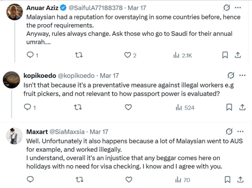View analytics with 524 views on kopikoedo's tweet
This screenshot has width=252, height=188.
pos(185,107)
